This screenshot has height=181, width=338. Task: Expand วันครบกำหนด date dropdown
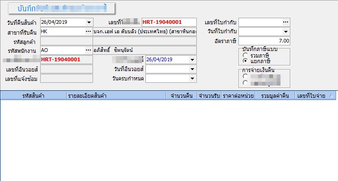pyautogui.click(x=192, y=79)
